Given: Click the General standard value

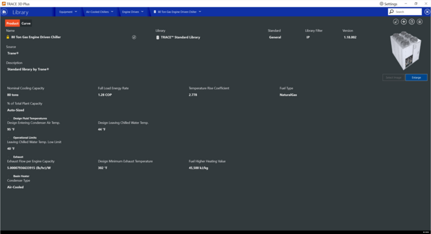Looking at the screenshot, I should point(275,38).
